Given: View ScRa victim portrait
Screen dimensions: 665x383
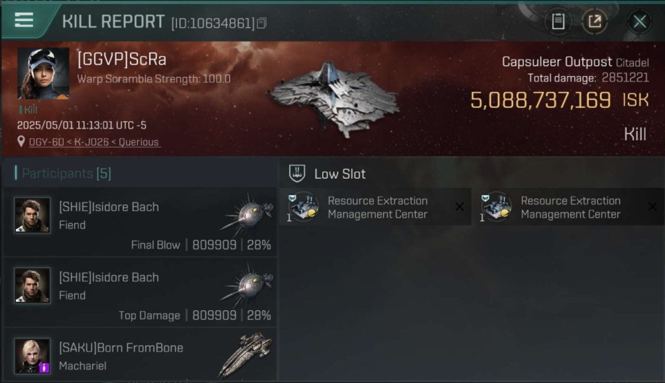Looking at the screenshot, I should coord(43,74).
